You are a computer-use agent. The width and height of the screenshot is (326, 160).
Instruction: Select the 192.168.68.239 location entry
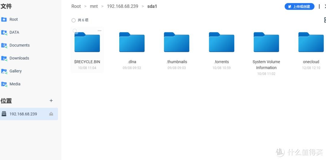[x=23, y=114]
